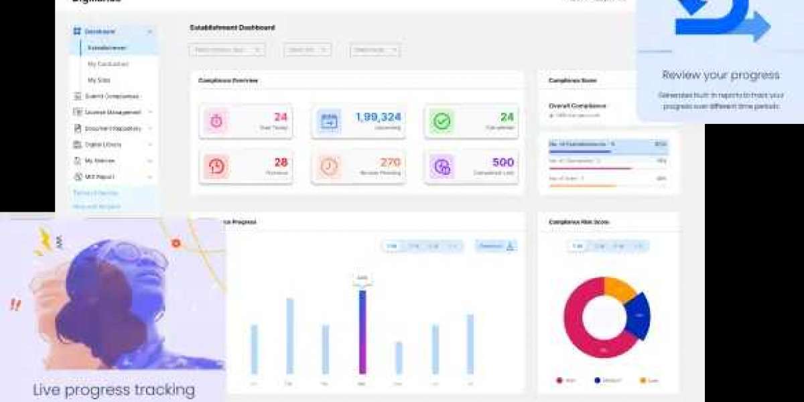Select the first time range tab above bar chart
804x402 pixels.
point(391,246)
